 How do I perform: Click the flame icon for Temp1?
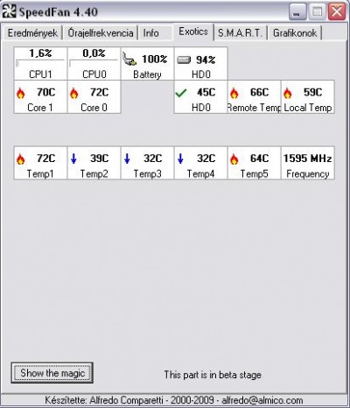[x=21, y=159]
